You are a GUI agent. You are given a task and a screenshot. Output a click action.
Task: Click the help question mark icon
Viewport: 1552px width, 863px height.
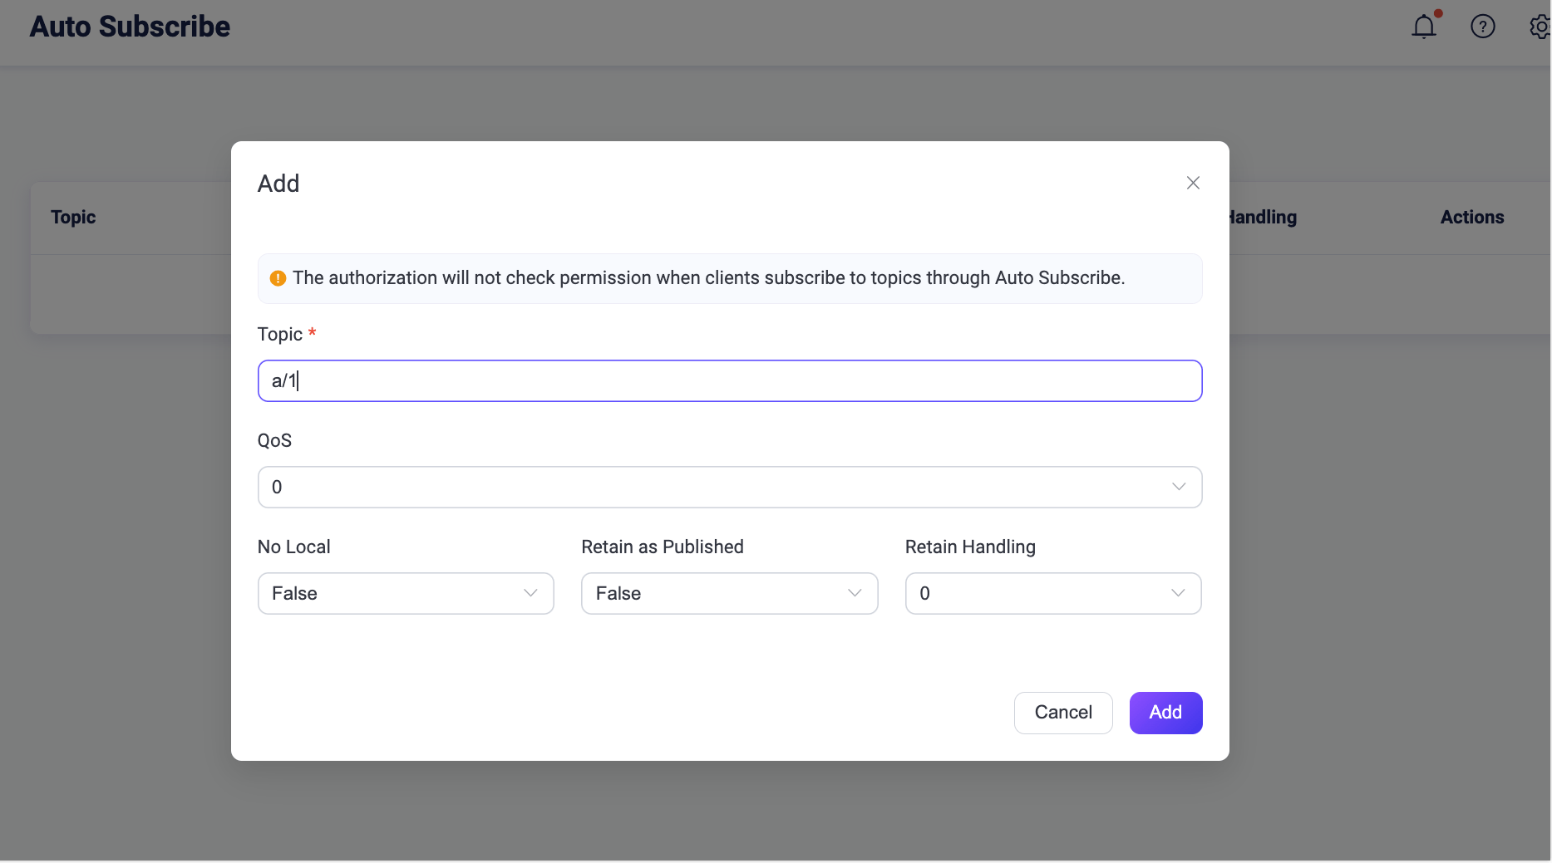(x=1483, y=26)
